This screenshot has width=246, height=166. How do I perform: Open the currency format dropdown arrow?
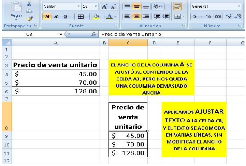201,16
